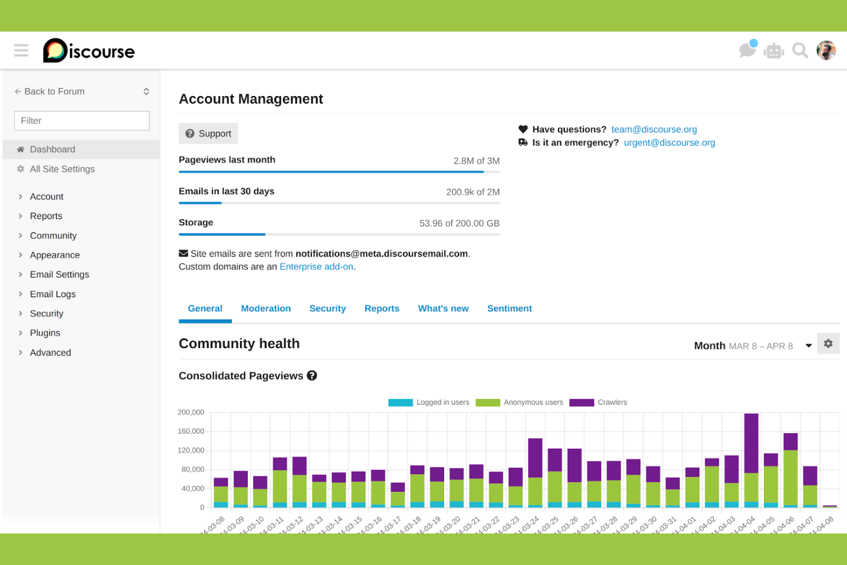
Task: Click the sidebar Filter input field
Action: (x=82, y=121)
